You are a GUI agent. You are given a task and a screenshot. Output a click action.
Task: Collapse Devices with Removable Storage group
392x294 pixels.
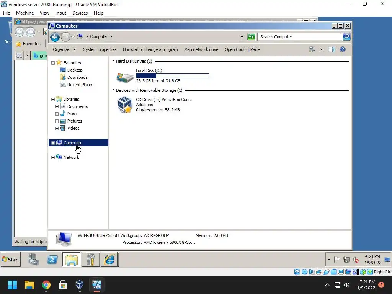coord(113,90)
